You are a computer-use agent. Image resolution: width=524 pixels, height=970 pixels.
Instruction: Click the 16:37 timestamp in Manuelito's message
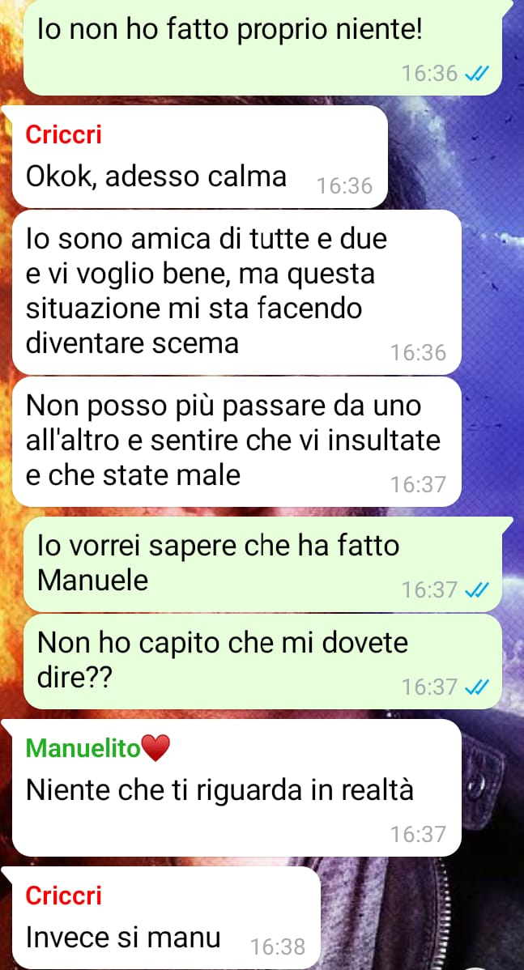point(418,835)
